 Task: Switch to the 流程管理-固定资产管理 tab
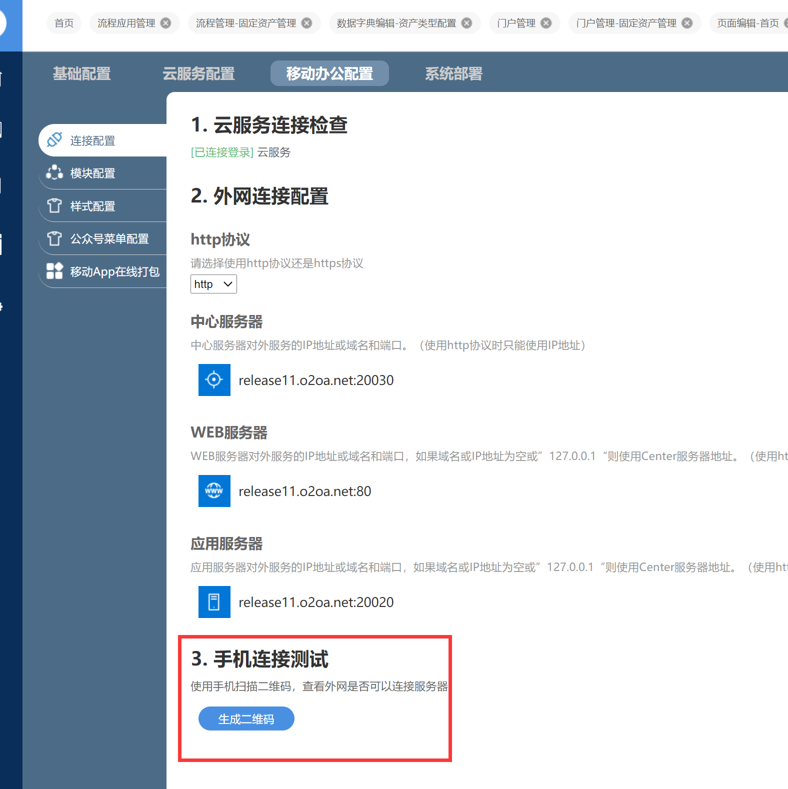point(246,23)
